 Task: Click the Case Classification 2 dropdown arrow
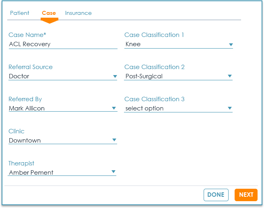point(230,76)
